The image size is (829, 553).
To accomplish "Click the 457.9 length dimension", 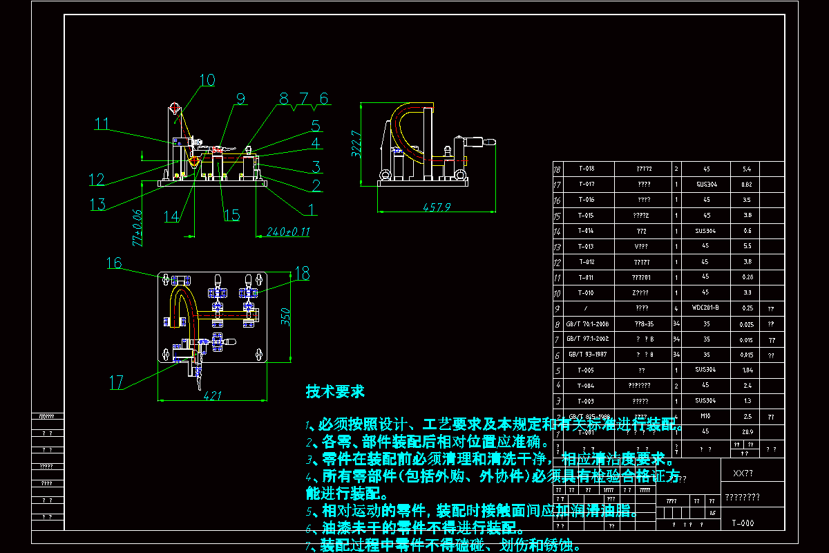I will (x=436, y=206).
